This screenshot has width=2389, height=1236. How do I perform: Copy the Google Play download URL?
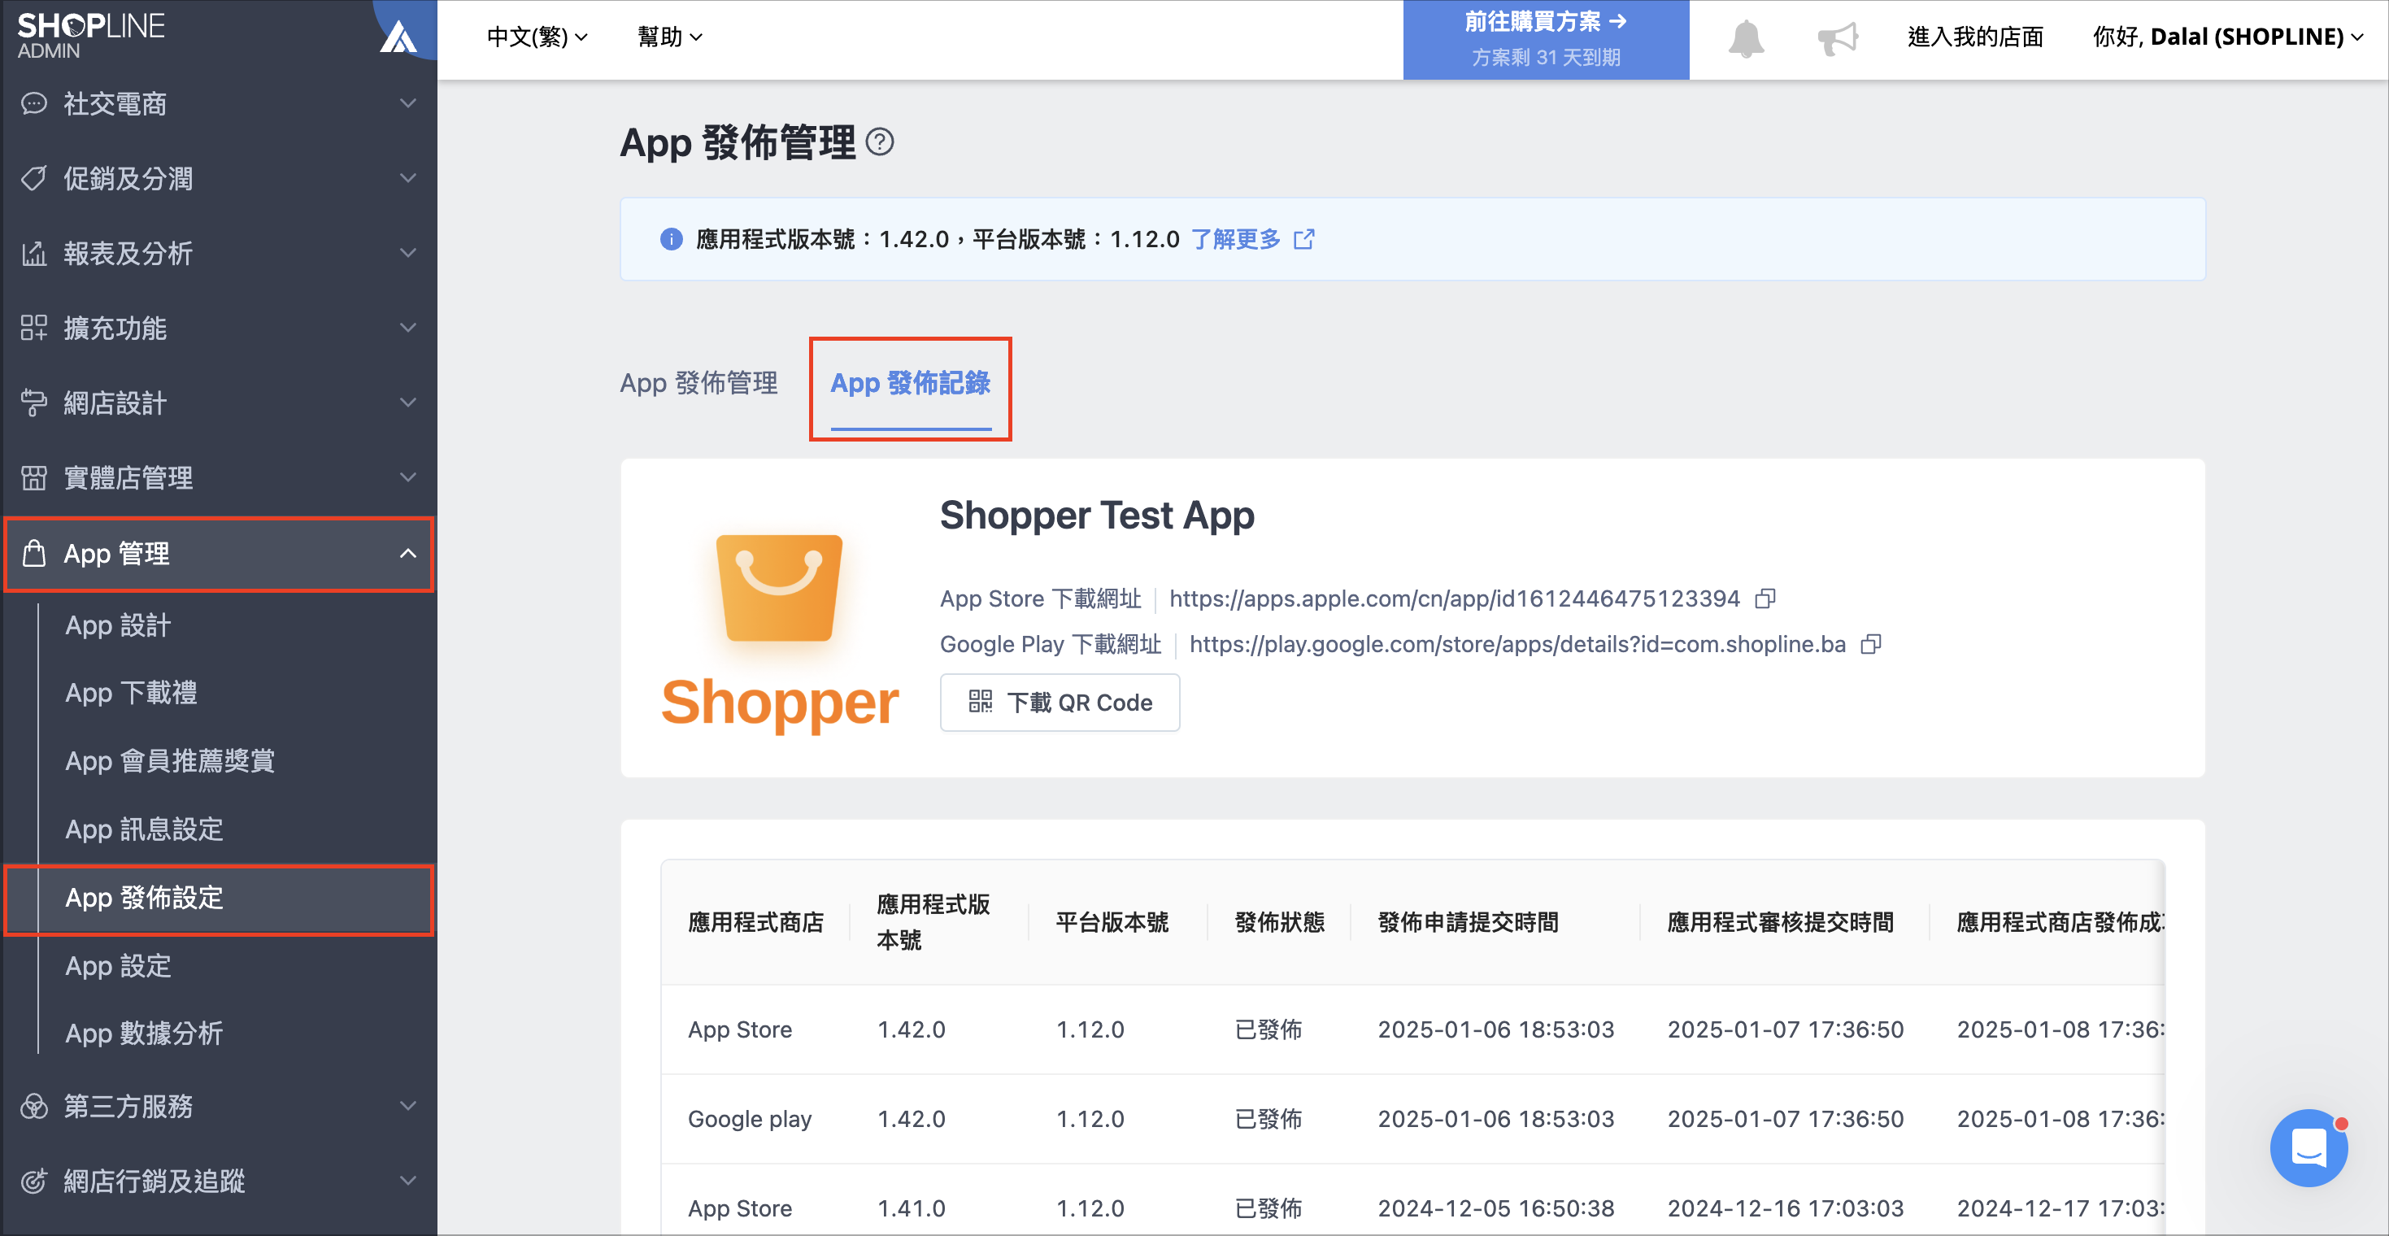(x=1870, y=644)
